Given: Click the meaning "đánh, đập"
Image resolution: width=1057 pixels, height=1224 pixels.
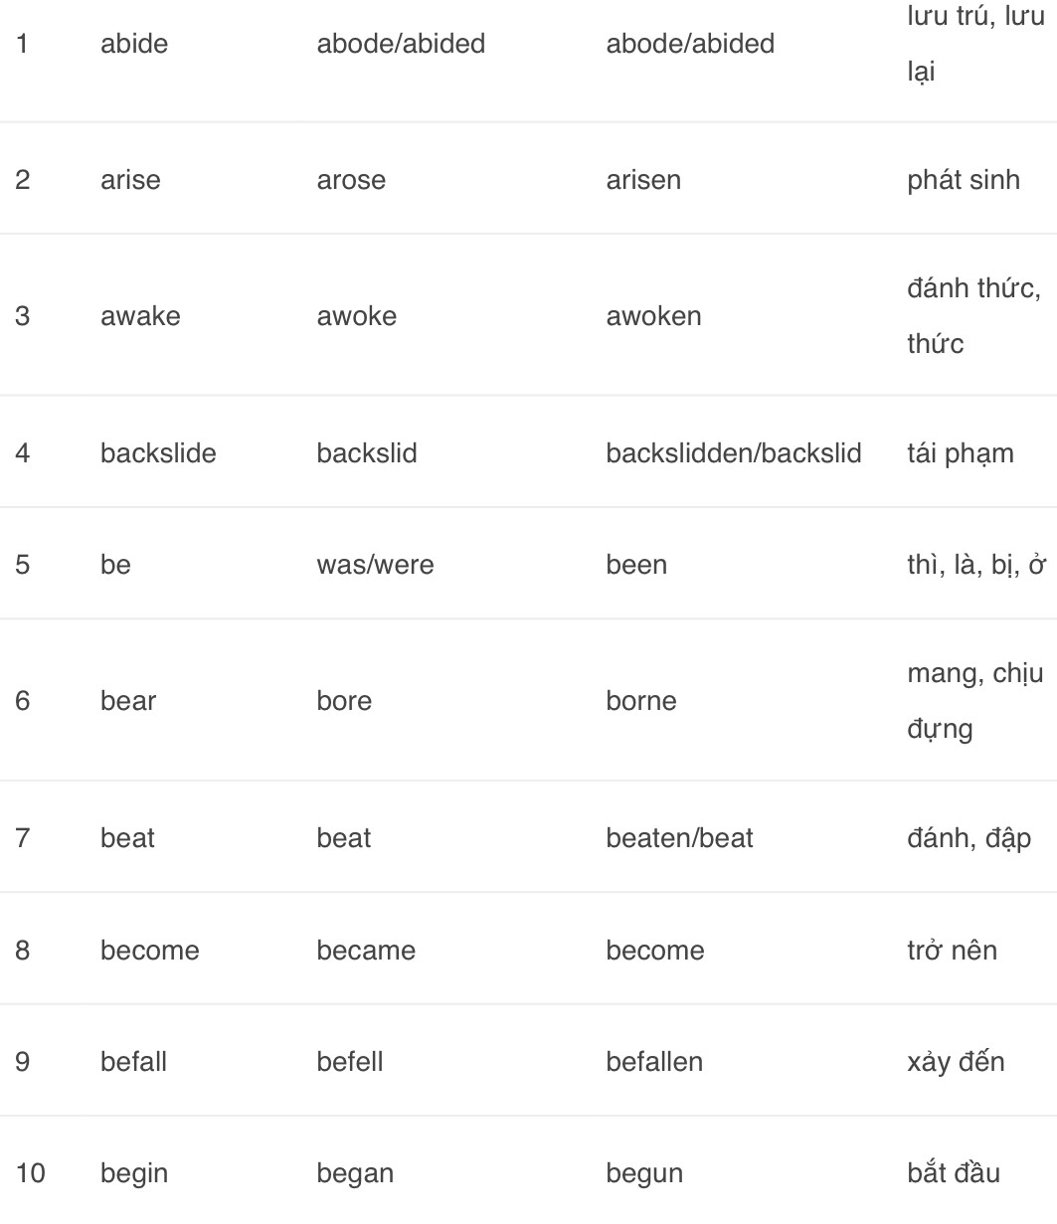Looking at the screenshot, I should point(969,838).
